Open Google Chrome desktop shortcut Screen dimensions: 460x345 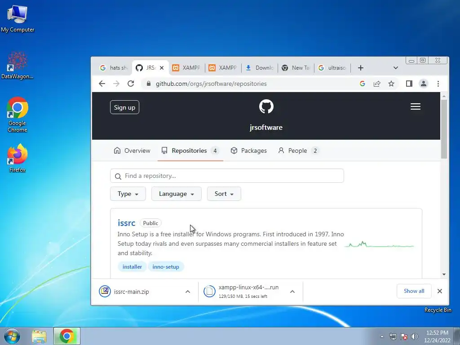click(18, 115)
